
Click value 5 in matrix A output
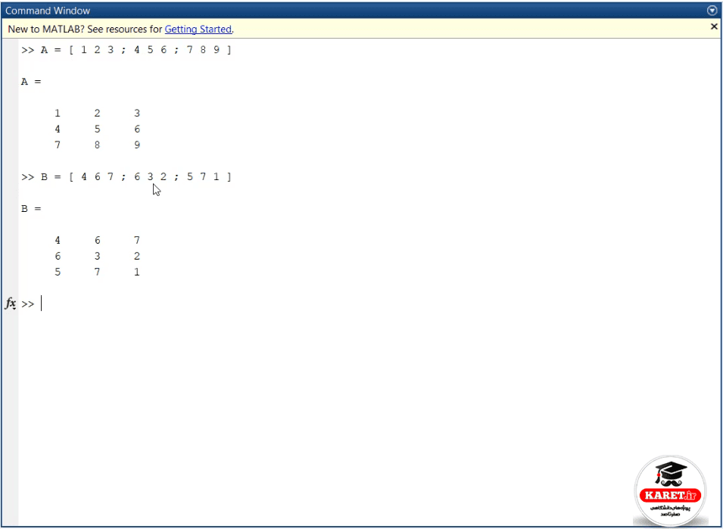(98, 129)
